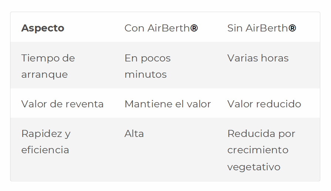Click the word 'vegetativo' in last cell
Viewport: 331px width, 191px height.
[254, 167]
